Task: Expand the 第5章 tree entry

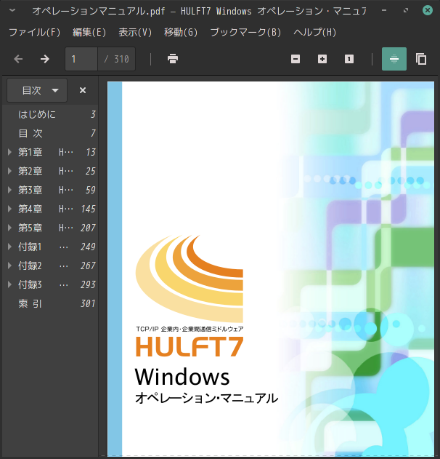Action: click(x=9, y=228)
